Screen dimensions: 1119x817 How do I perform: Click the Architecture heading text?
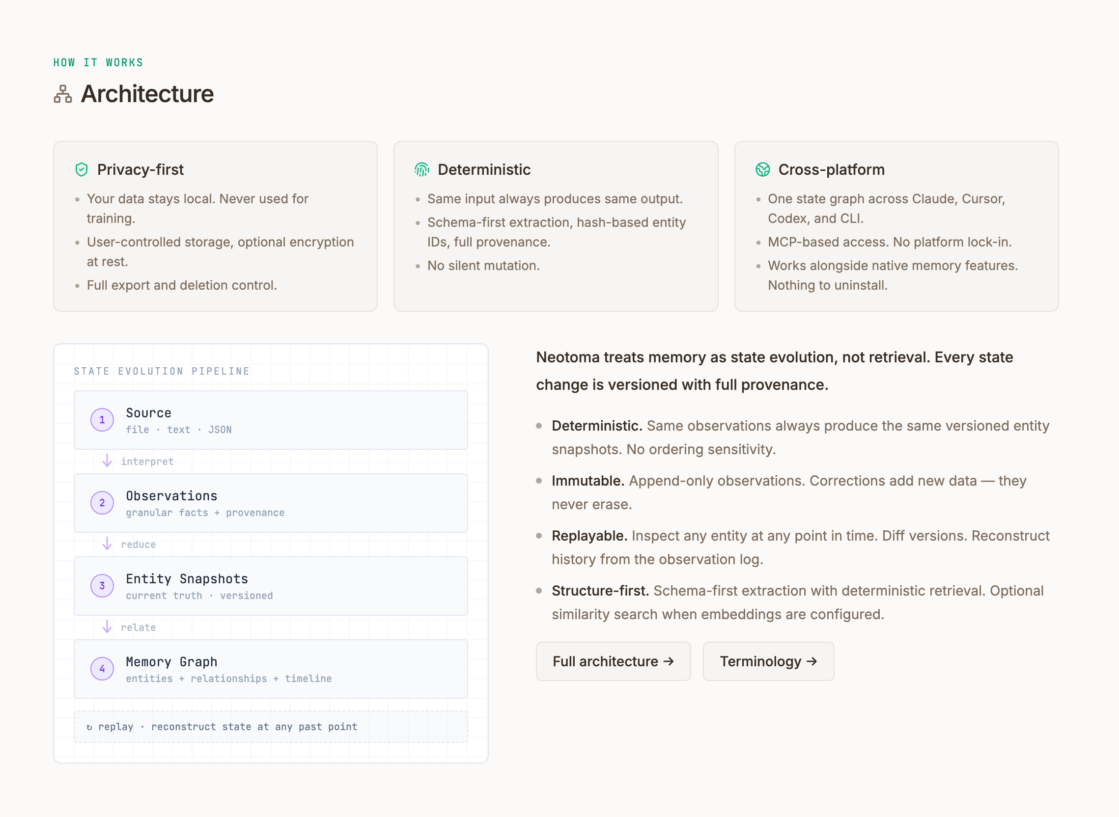(x=147, y=94)
